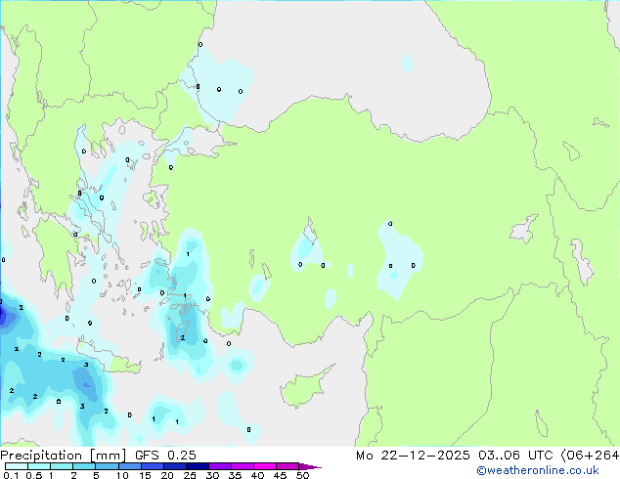Select legend swatch between 15 and 20

[152, 466]
